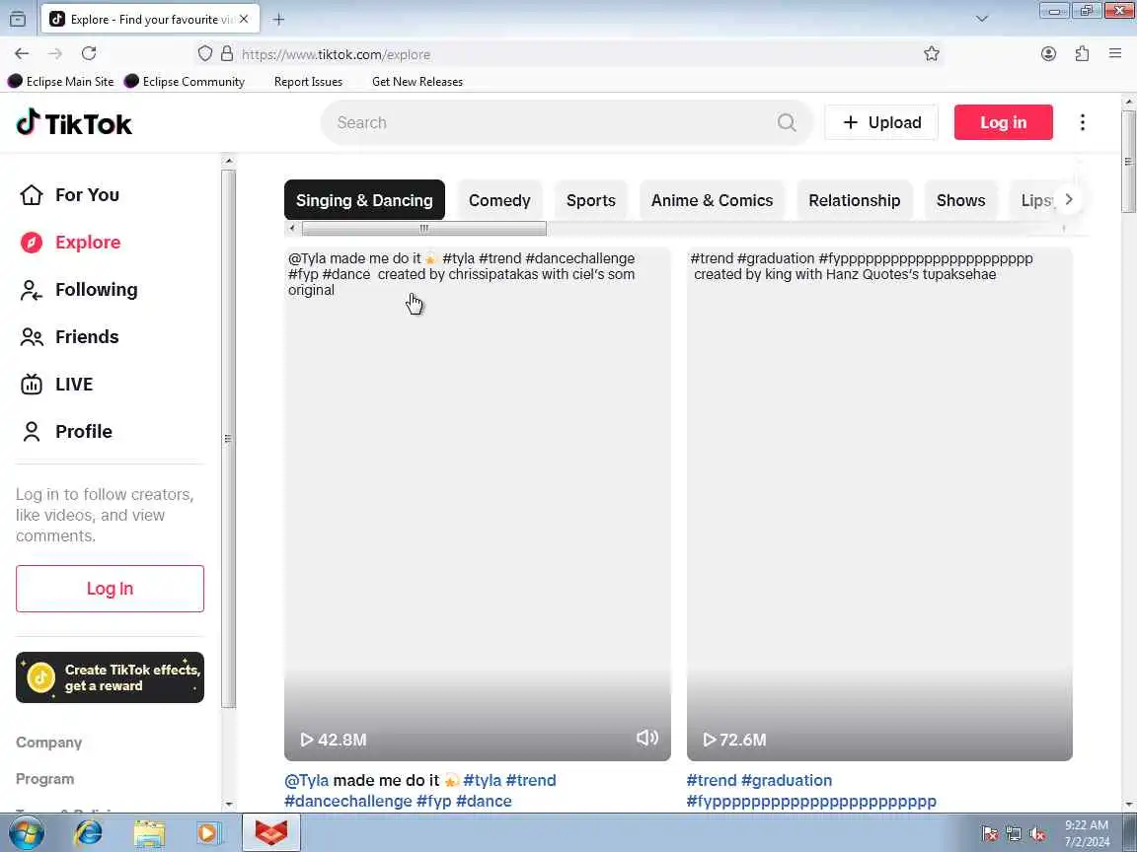Viewport: 1137px width, 852px height.
Task: Click the #fyp hashtag below Tyla video
Action: tap(433, 802)
